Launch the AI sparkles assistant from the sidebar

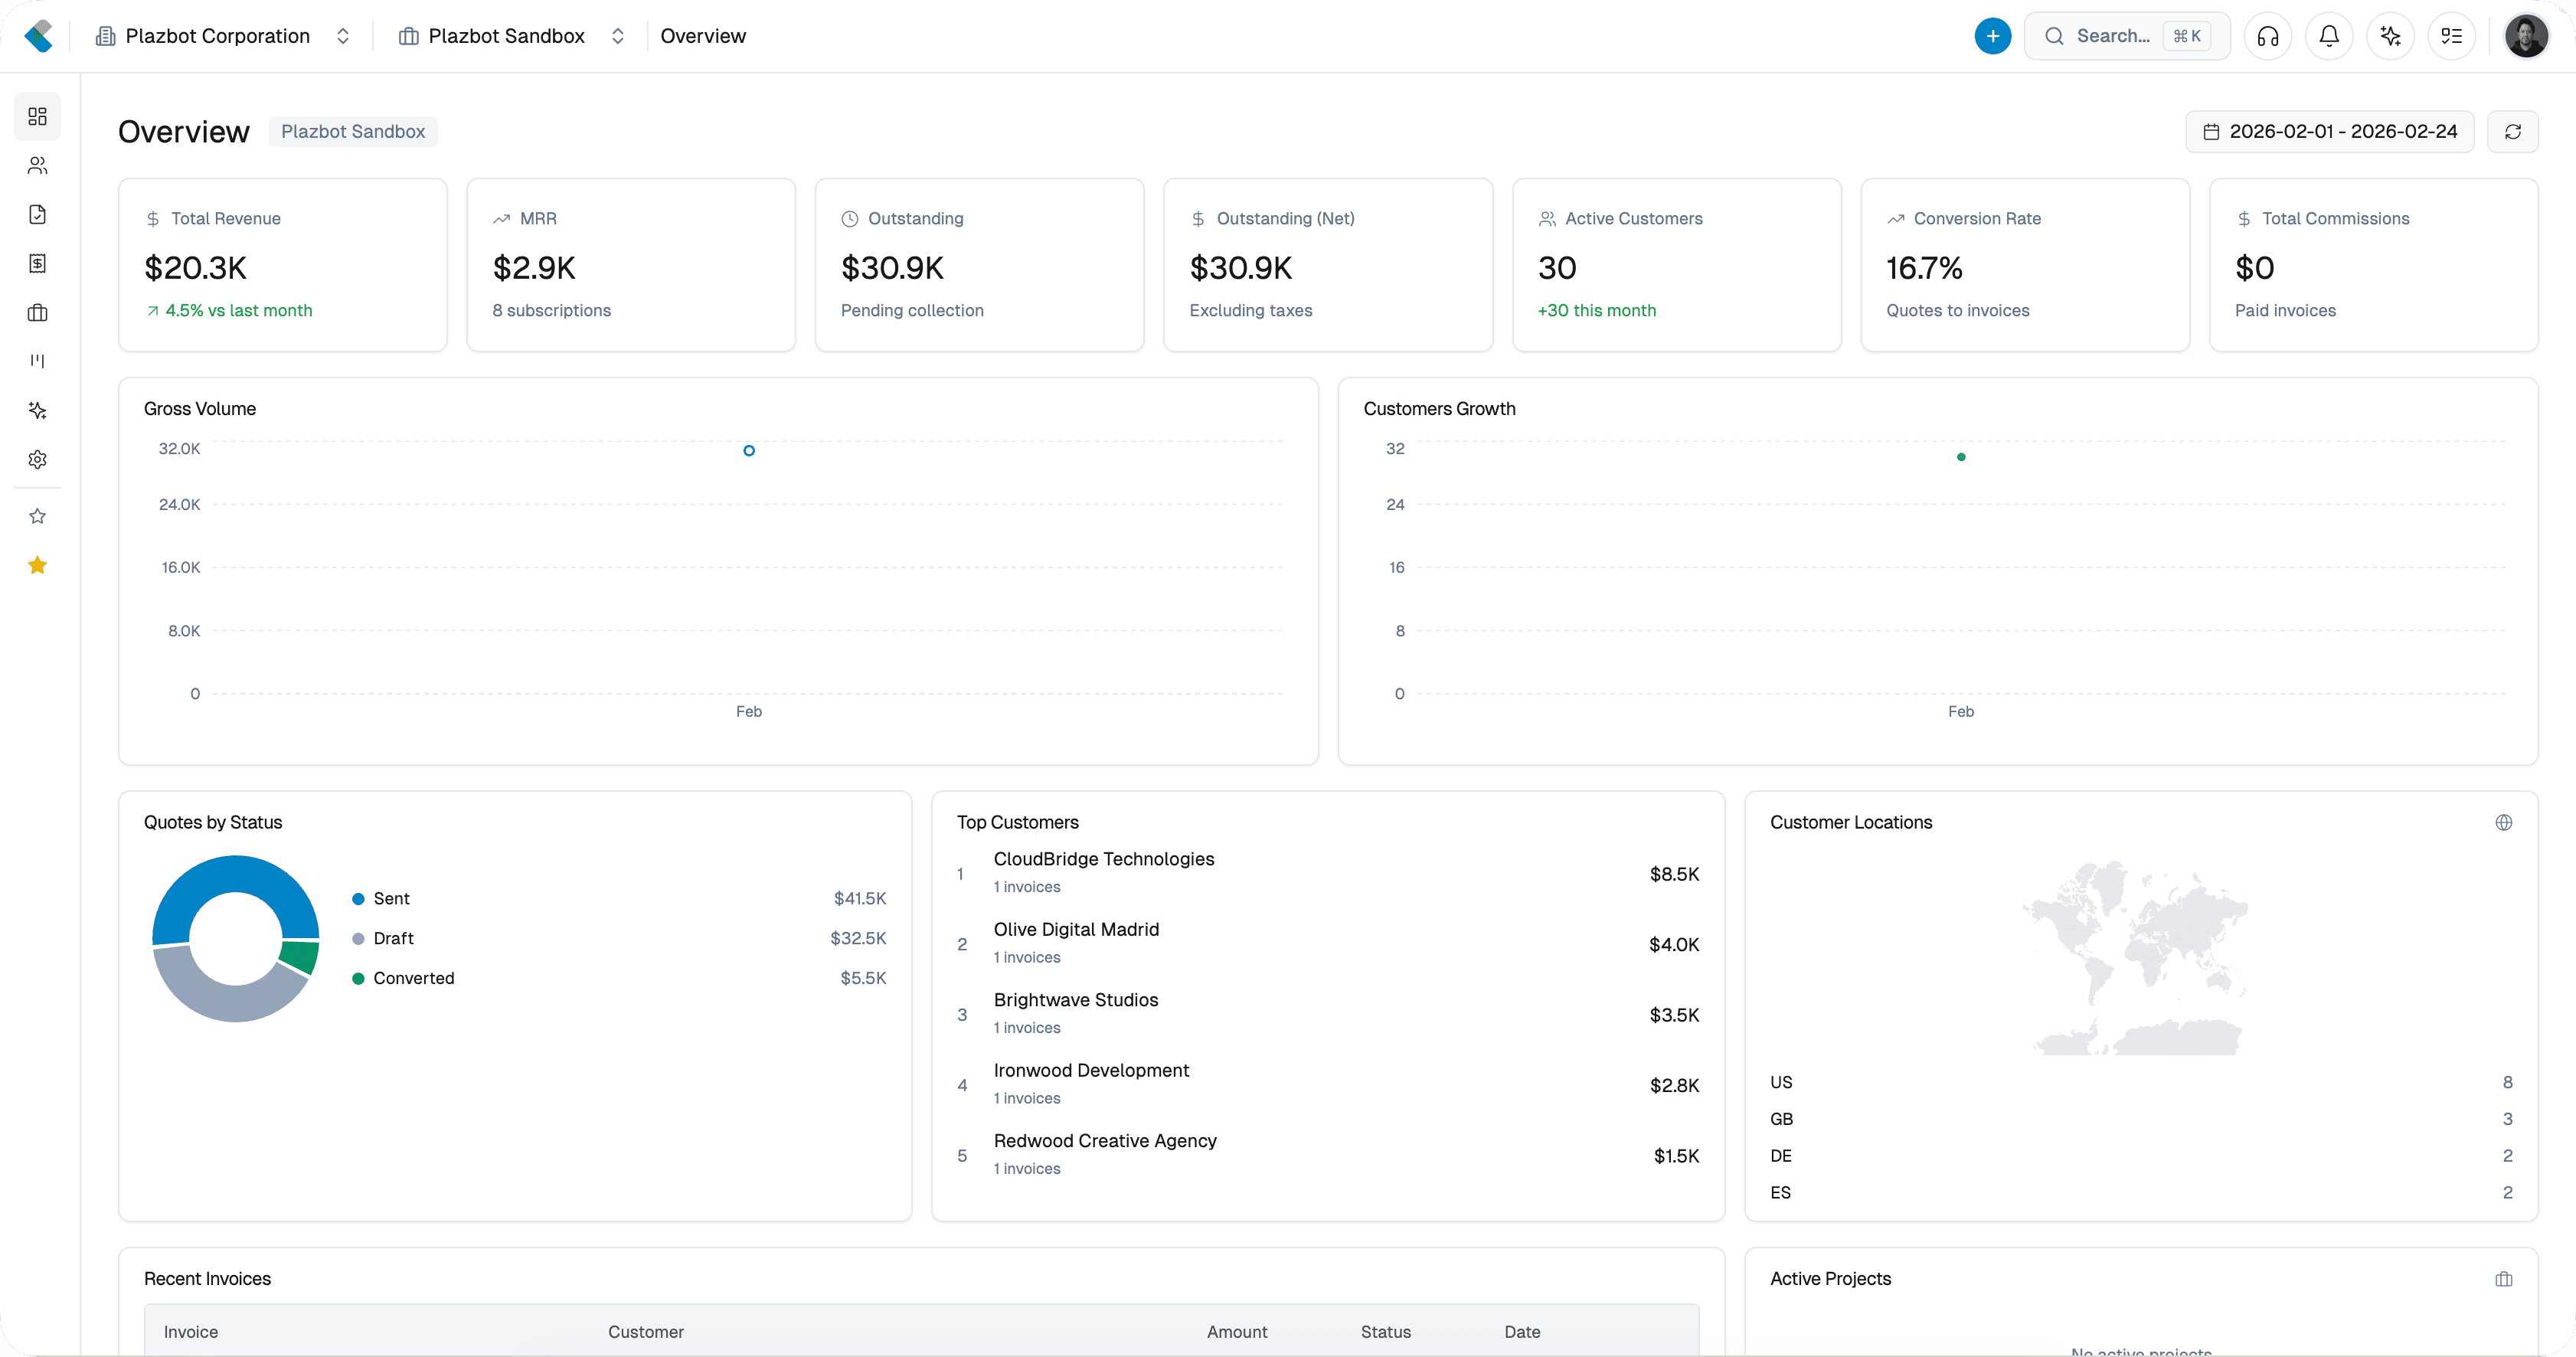[x=37, y=410]
